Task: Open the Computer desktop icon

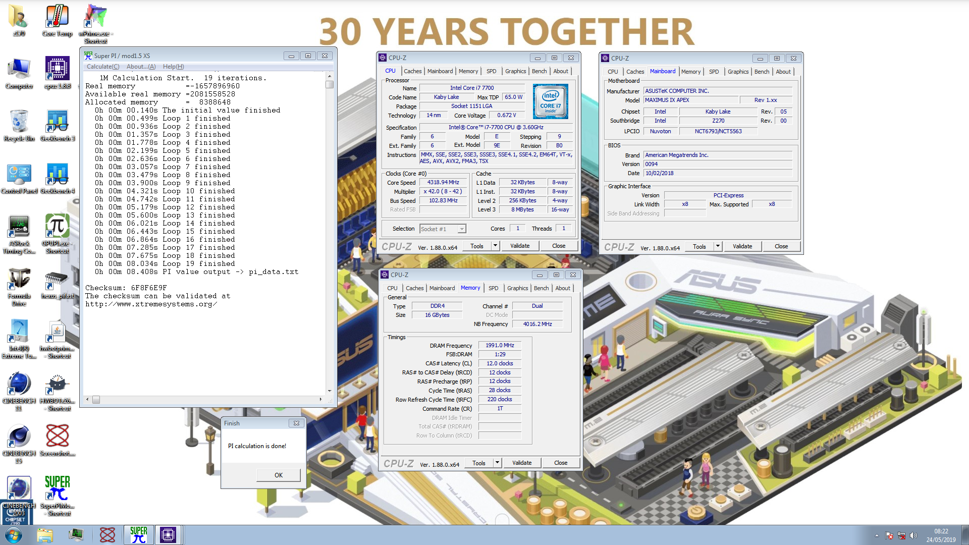Action: (x=19, y=73)
